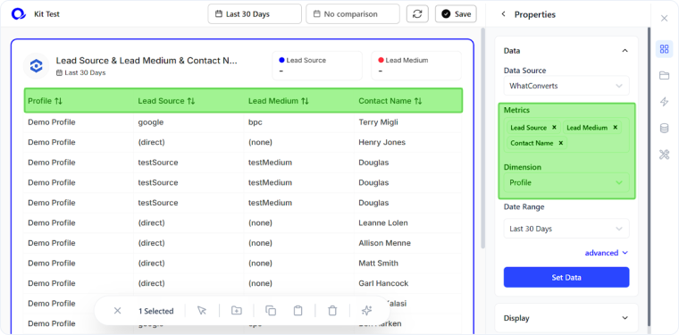Click the Garl Hancock contact cell
This screenshot has width=679, height=335.
[x=383, y=283]
